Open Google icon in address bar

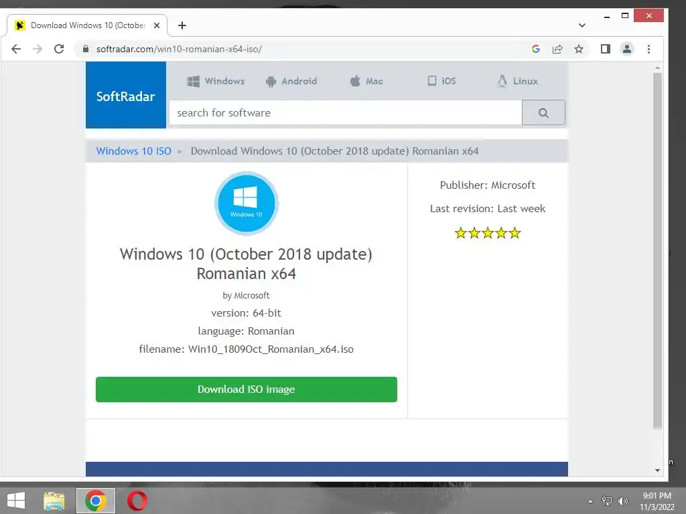tap(535, 49)
